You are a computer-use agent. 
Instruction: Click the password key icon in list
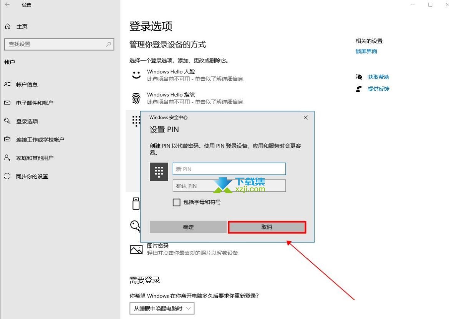[135, 226]
